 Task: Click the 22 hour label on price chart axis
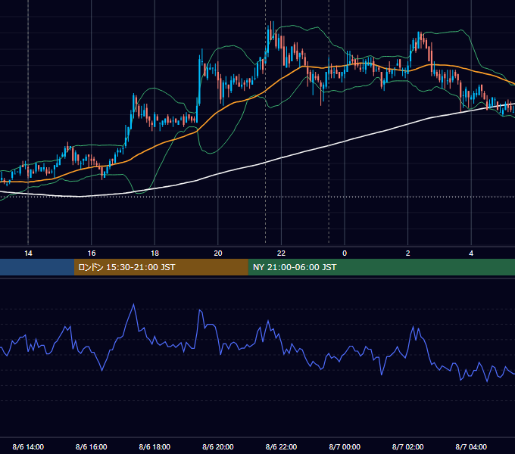point(281,253)
